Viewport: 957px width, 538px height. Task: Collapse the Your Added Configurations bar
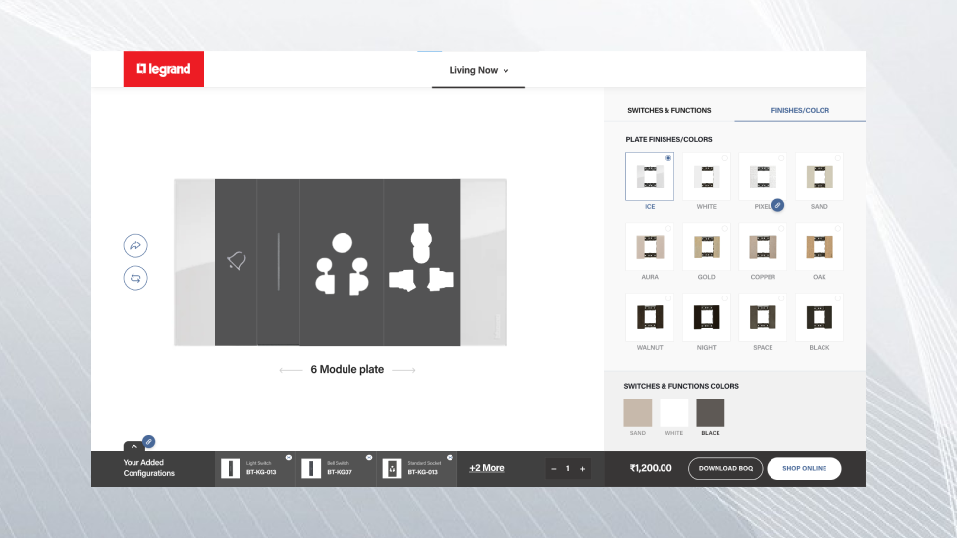tap(133, 448)
